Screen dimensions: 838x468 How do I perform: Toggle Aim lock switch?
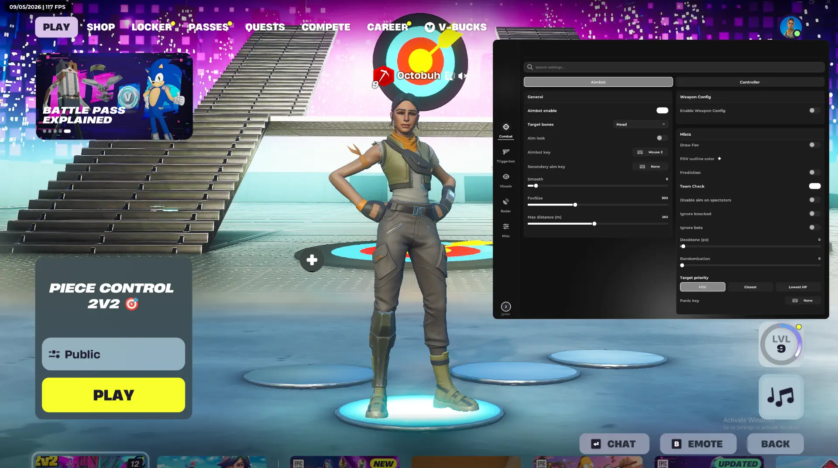(x=662, y=138)
